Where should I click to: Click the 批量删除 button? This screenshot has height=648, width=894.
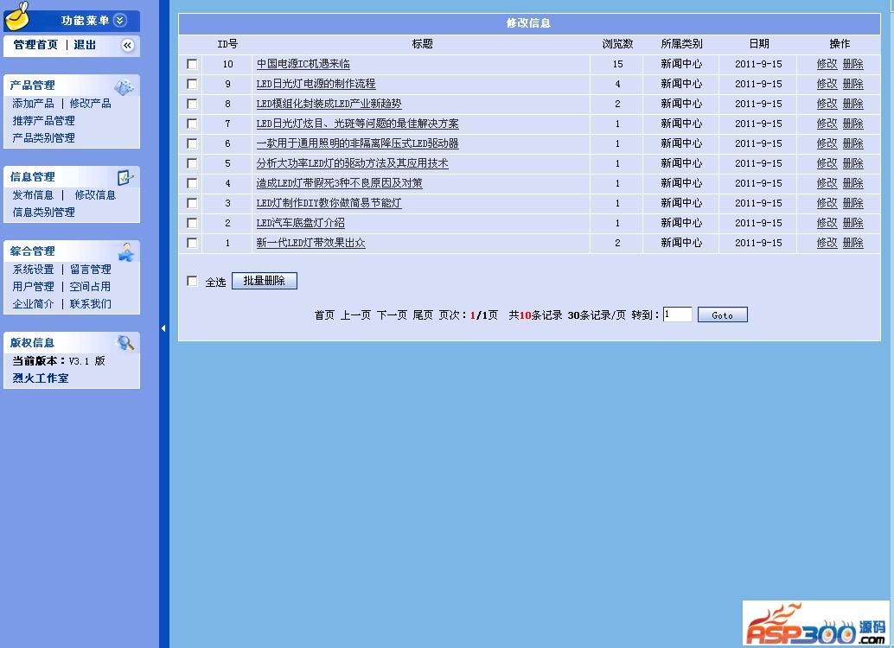point(264,281)
